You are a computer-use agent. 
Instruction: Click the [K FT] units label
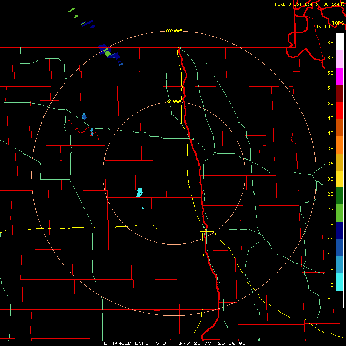point(325,27)
